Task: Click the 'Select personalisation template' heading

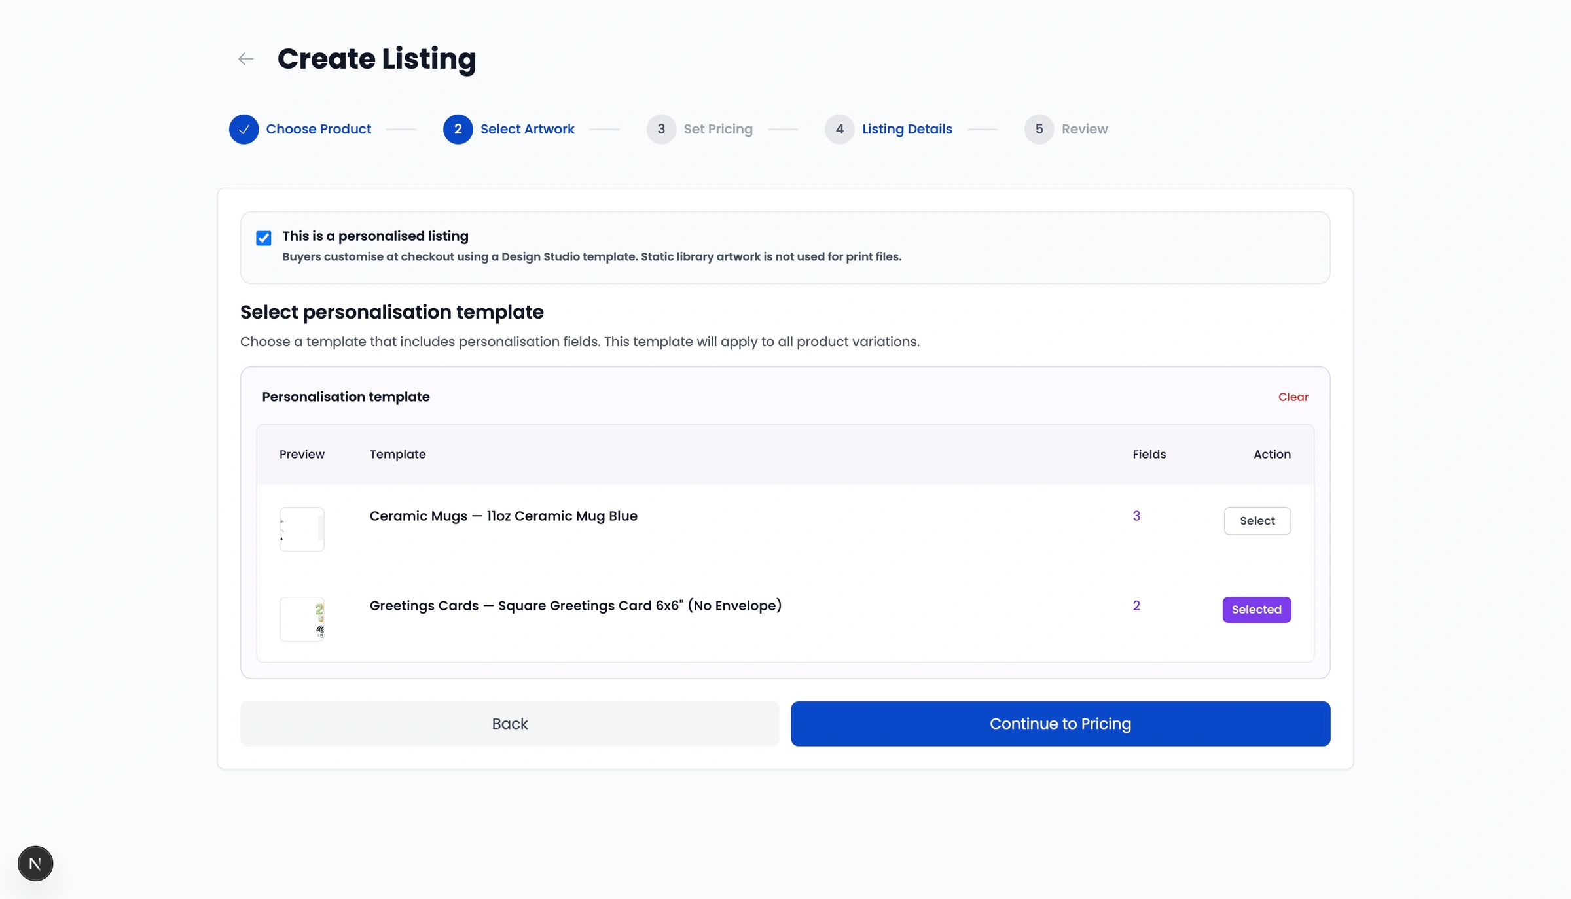Action: click(x=391, y=312)
